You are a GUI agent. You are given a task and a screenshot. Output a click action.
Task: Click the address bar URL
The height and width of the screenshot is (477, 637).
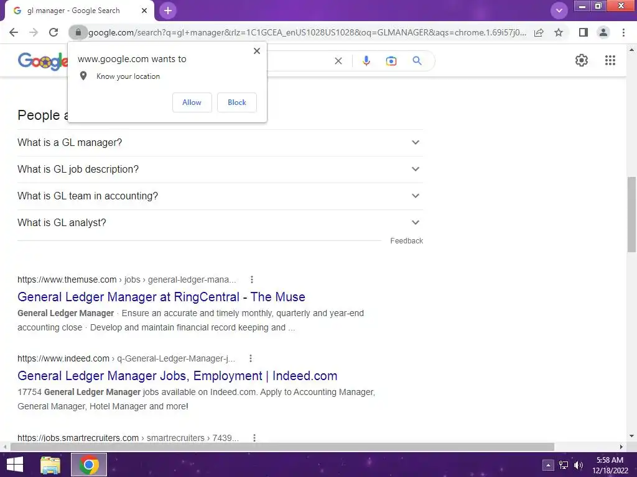tap(307, 32)
